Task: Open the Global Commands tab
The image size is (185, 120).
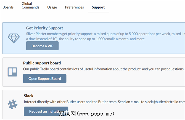Action: (x=30, y=6)
